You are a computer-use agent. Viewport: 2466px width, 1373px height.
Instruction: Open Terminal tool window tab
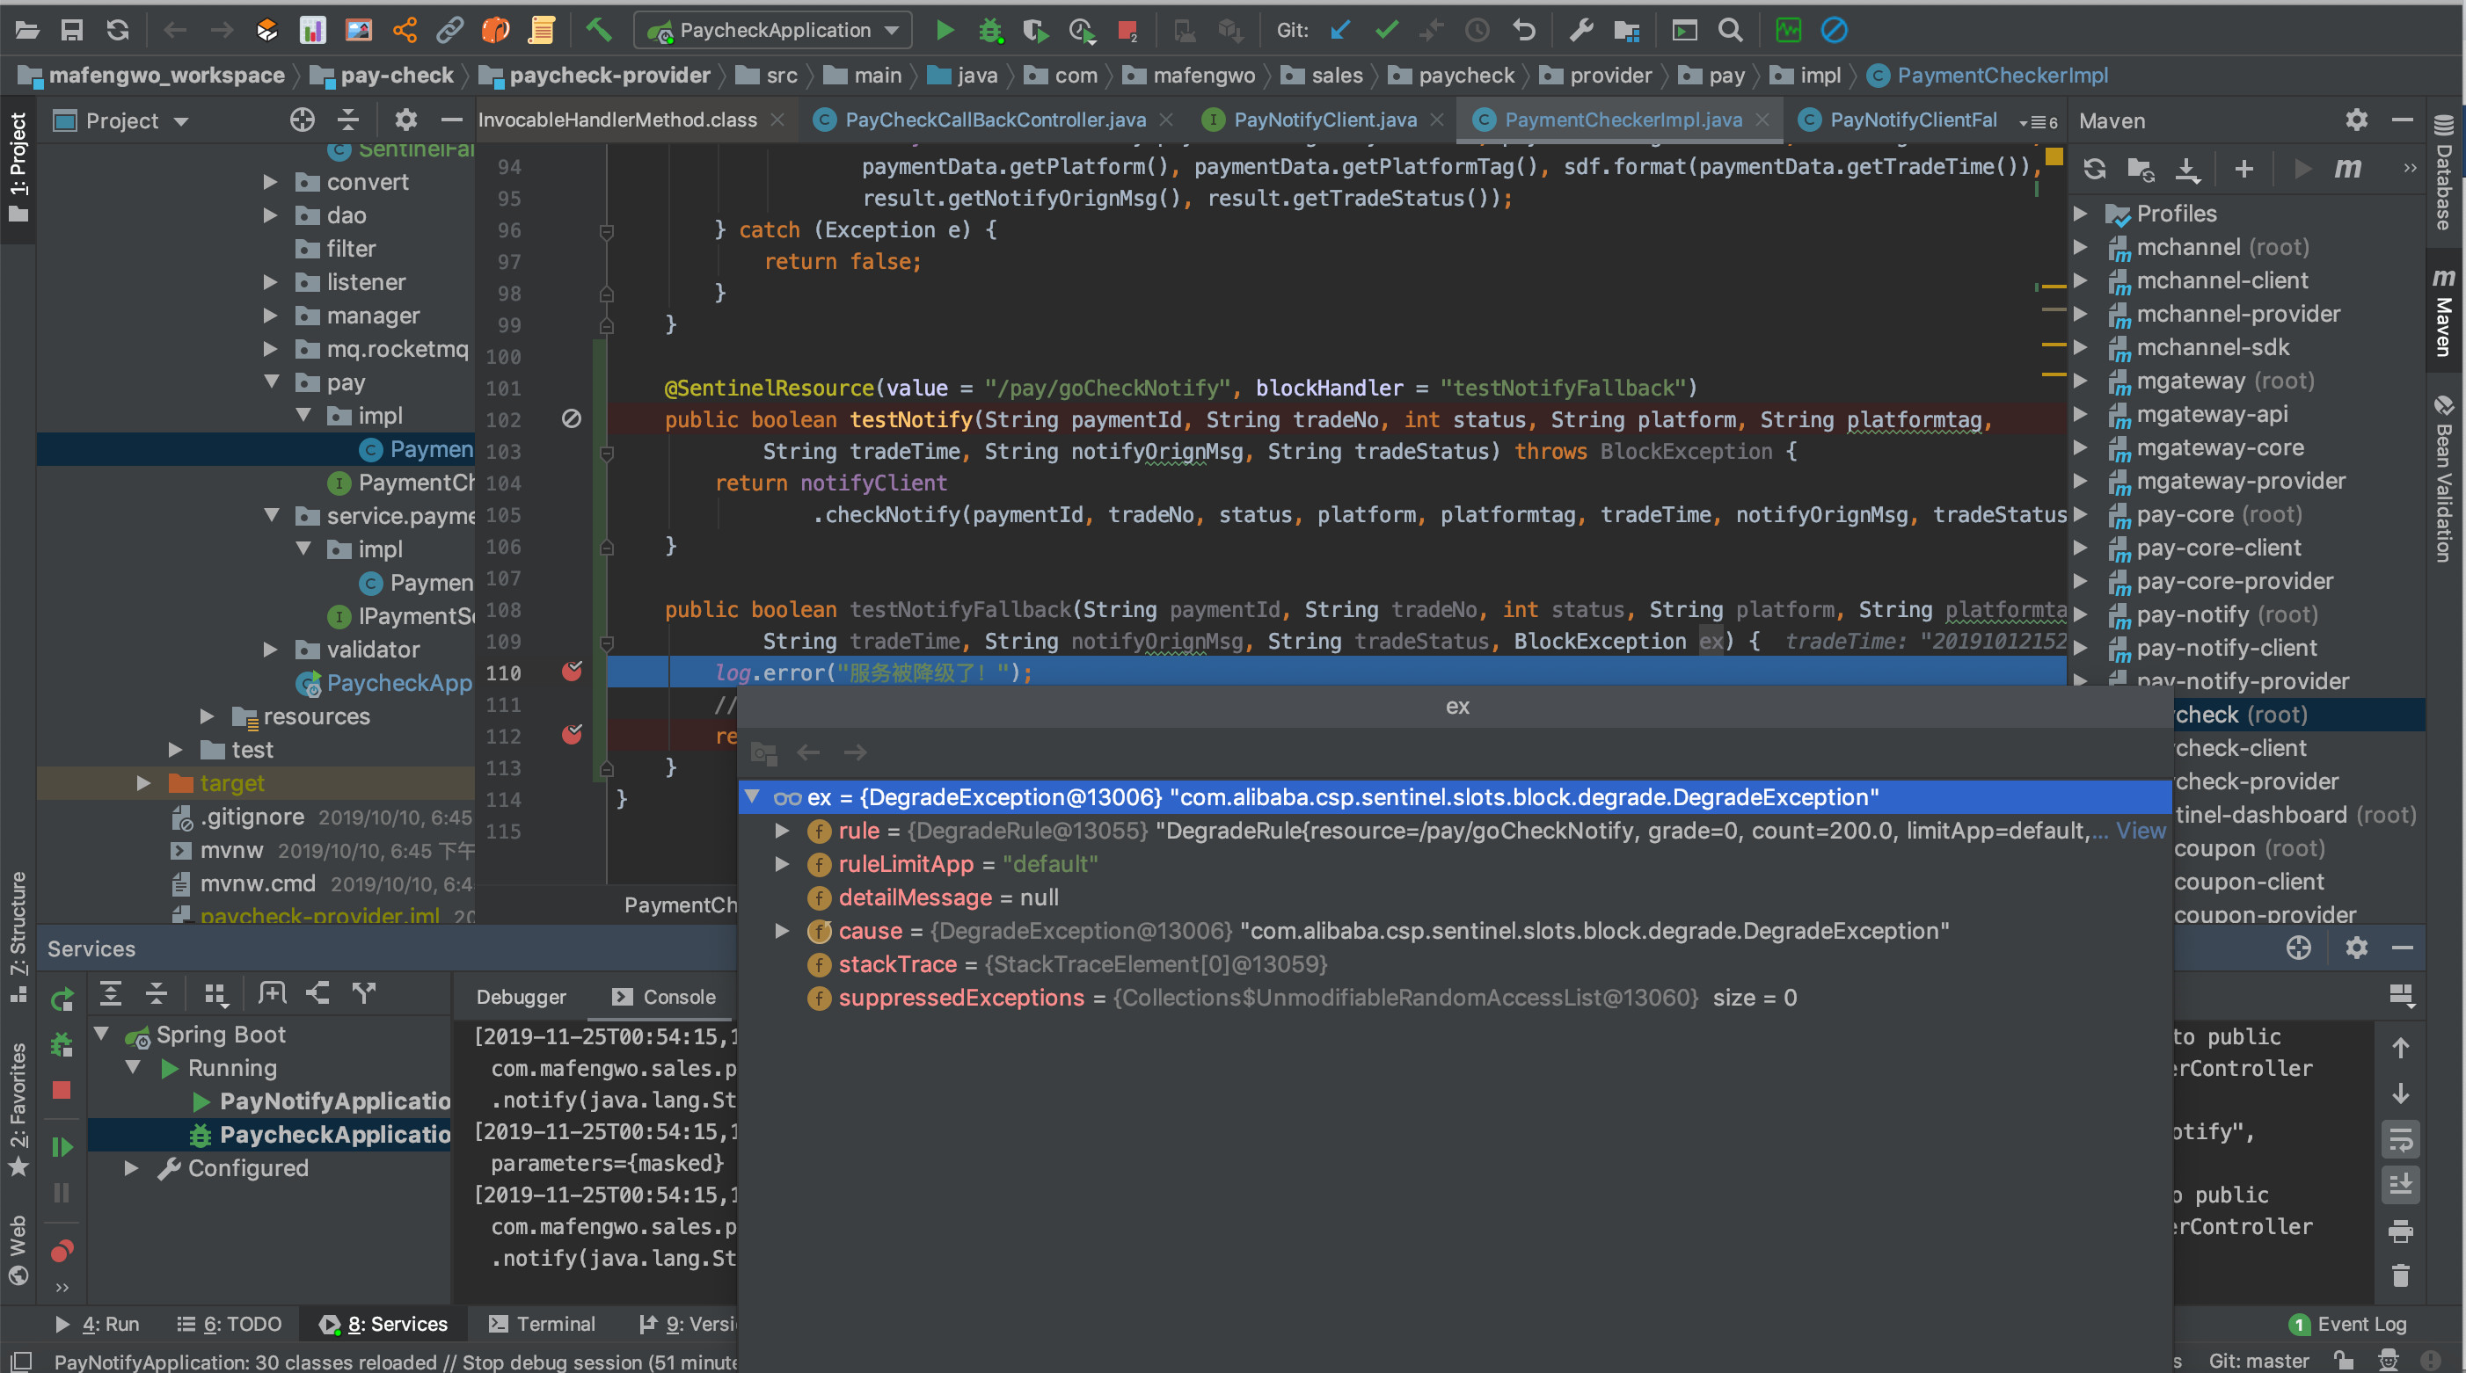[542, 1324]
